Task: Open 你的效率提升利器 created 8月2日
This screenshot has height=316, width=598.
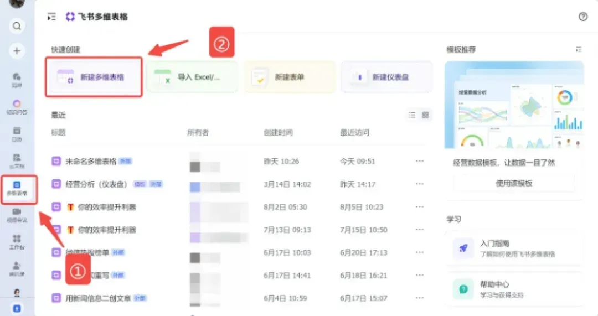Action: click(107, 207)
